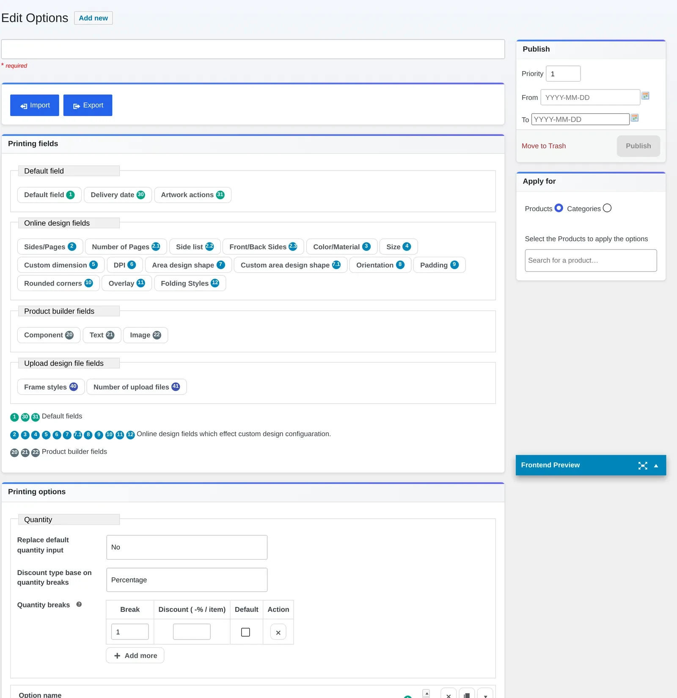Image resolution: width=677 pixels, height=698 pixels.
Task: Click the From date input
Action: (x=590, y=97)
